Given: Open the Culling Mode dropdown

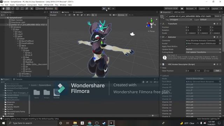Looking at the screenshot, I should (x=203, y=52).
